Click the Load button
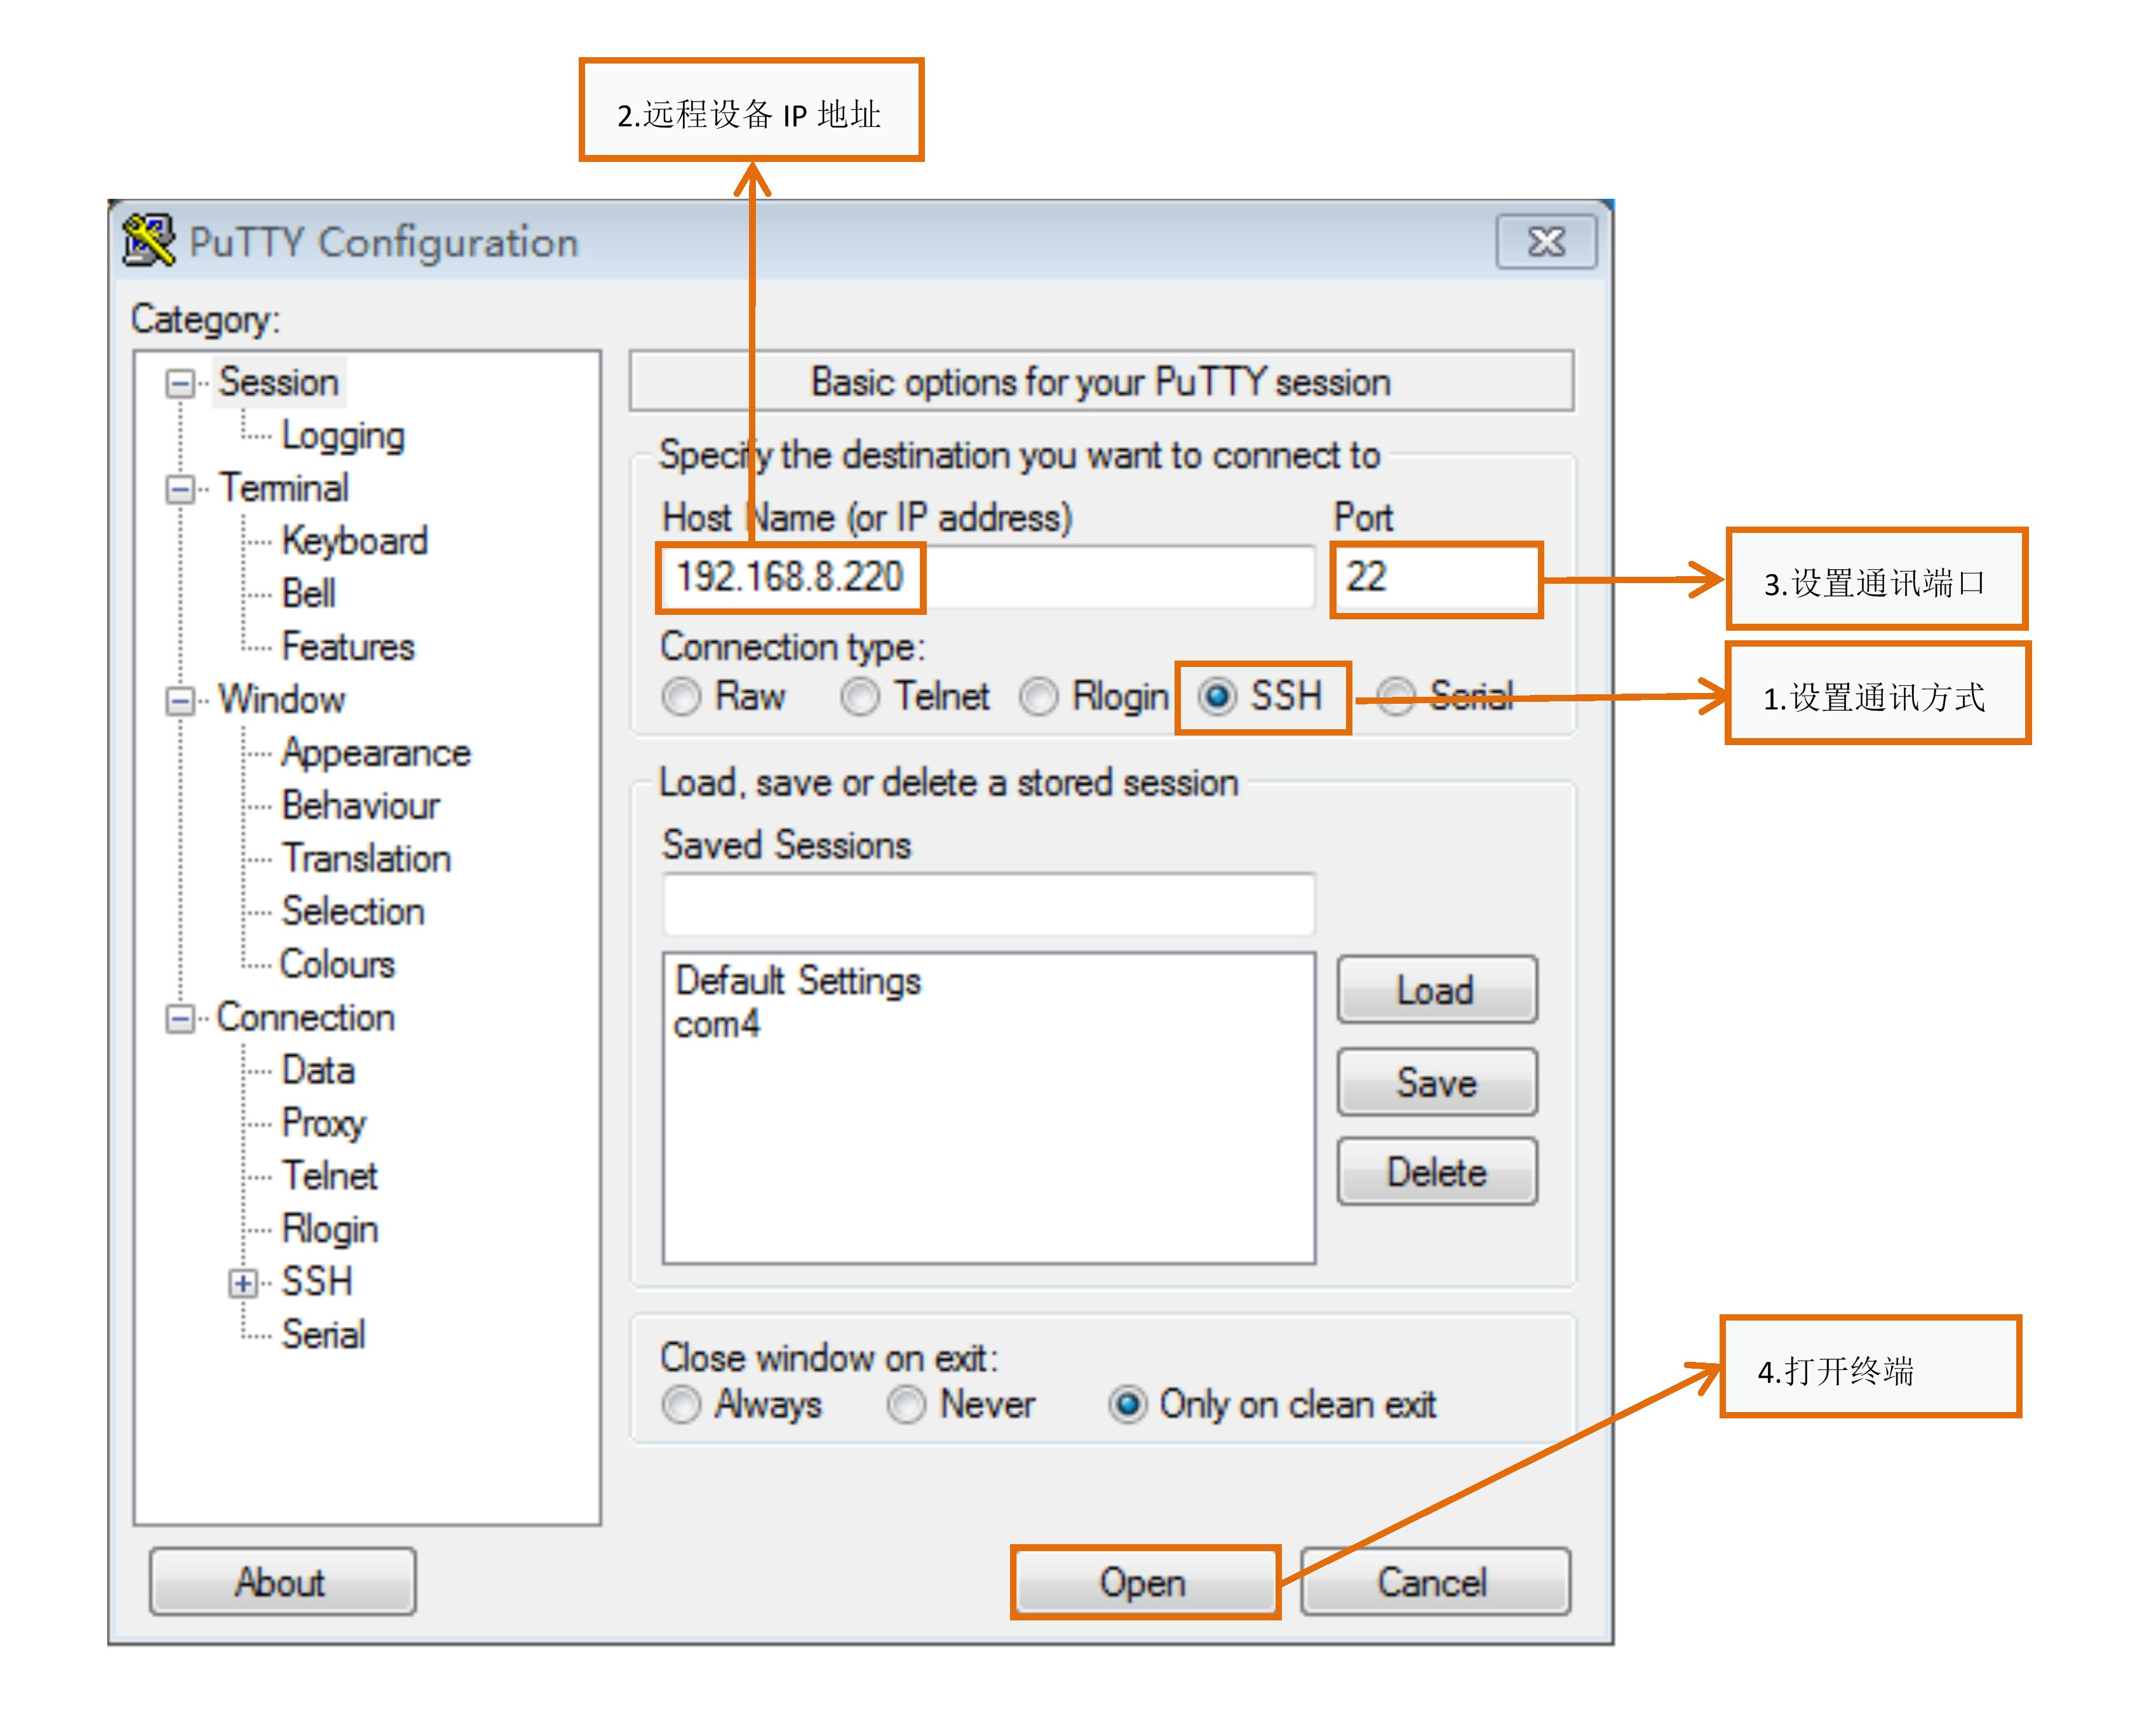 tap(1437, 990)
